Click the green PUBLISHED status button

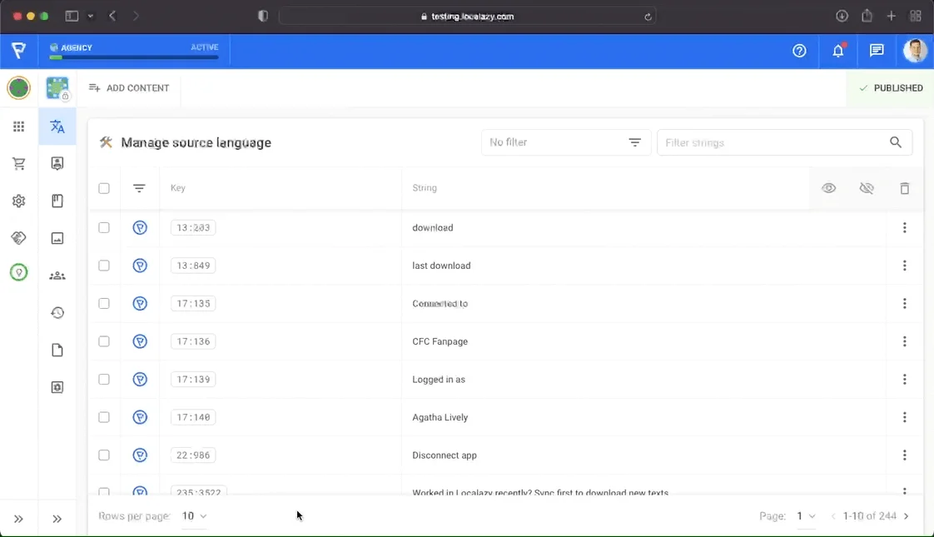[892, 87]
